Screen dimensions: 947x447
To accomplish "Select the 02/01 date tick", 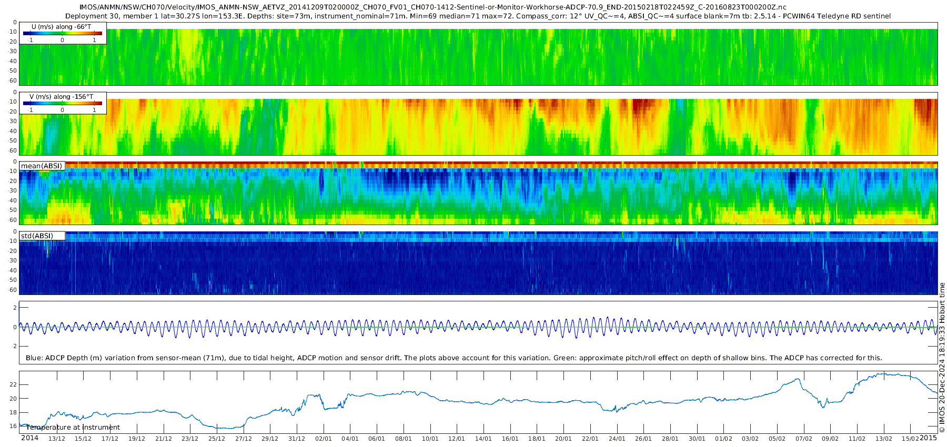I will [x=324, y=439].
